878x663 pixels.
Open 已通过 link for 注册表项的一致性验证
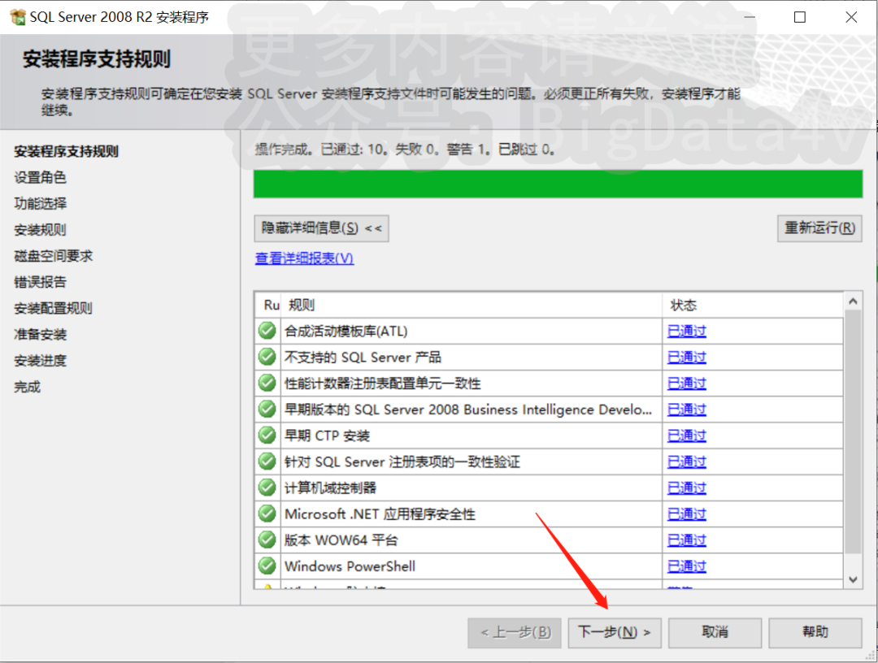[686, 461]
